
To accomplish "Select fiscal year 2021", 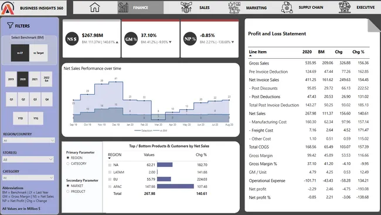I will coord(35,79).
